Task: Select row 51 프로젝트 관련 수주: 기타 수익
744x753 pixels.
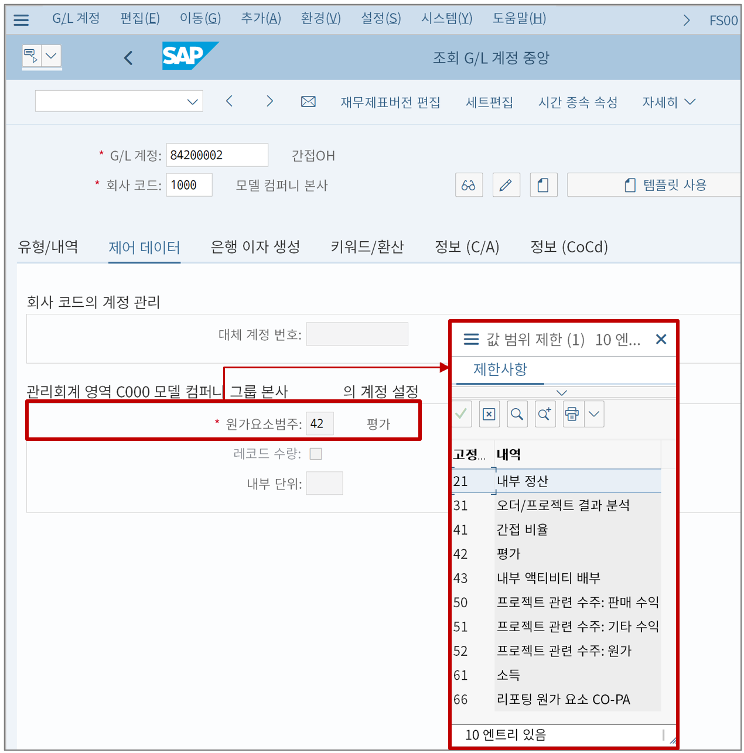Action: pos(557,627)
